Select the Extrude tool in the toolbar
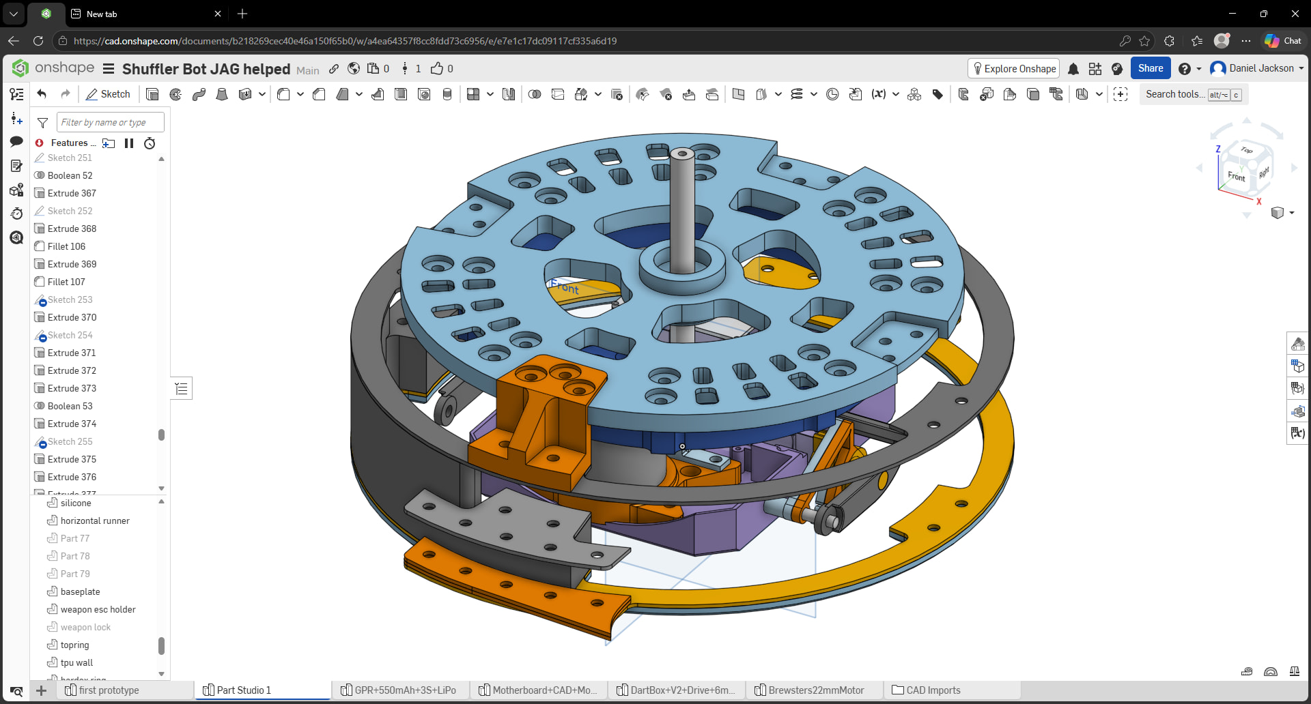 tap(152, 94)
